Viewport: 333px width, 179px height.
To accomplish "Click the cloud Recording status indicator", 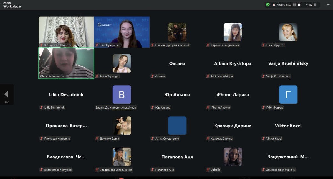I will [x=282, y=5].
